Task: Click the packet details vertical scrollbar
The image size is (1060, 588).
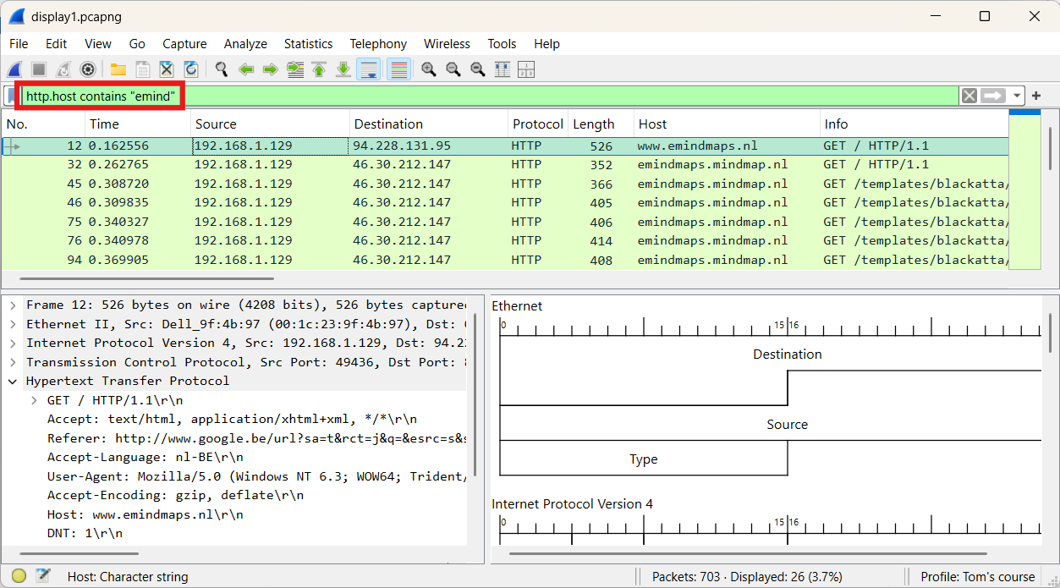Action: point(475,394)
